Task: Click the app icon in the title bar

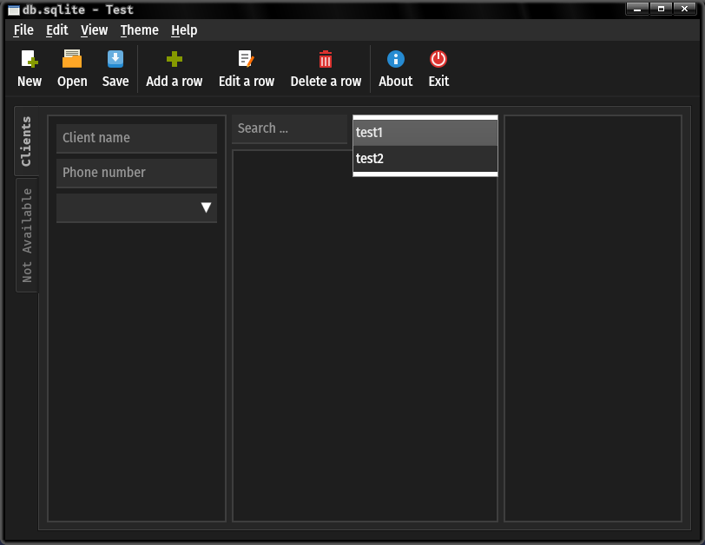Action: pos(14,10)
